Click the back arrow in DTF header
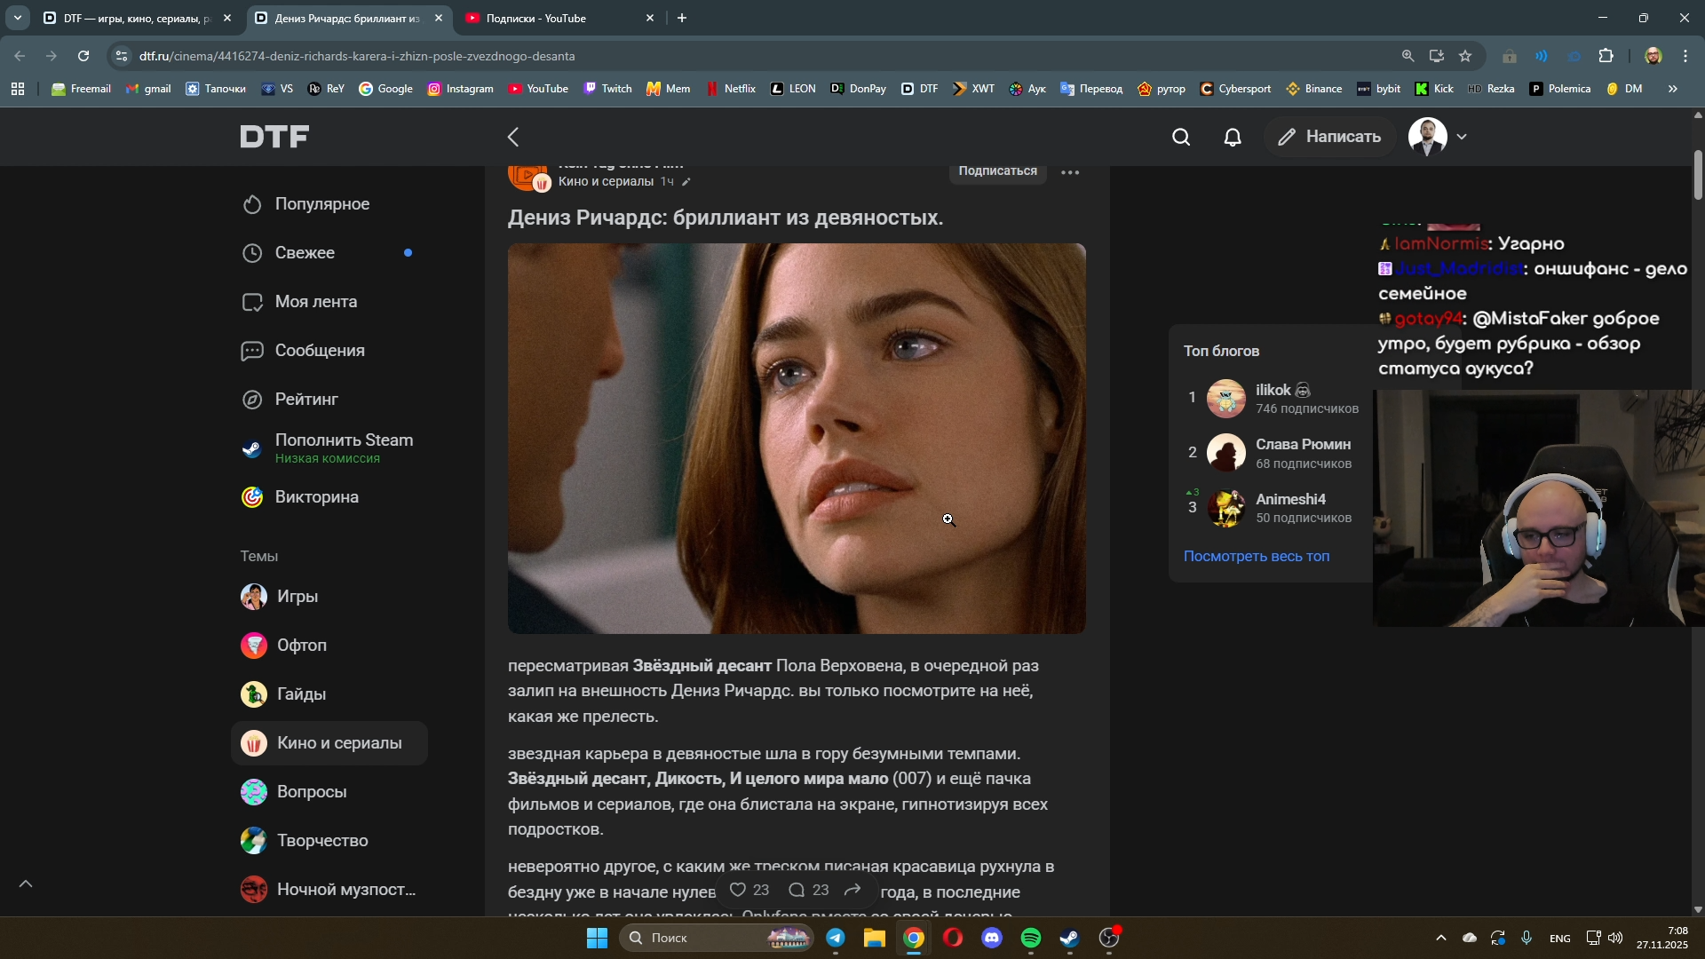1705x959 pixels. tap(513, 137)
